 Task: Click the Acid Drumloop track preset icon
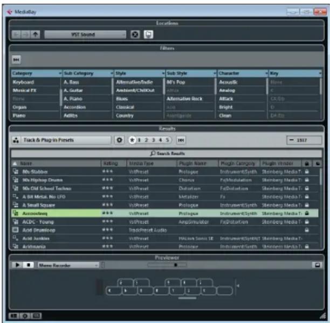coord(16,230)
